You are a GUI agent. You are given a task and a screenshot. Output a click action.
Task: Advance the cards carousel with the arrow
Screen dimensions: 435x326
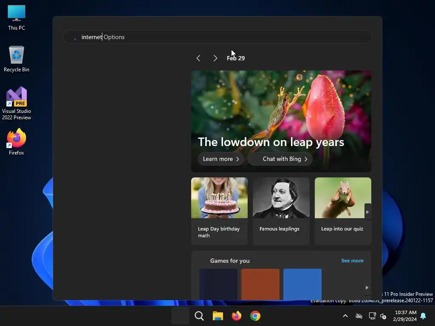tap(367, 212)
